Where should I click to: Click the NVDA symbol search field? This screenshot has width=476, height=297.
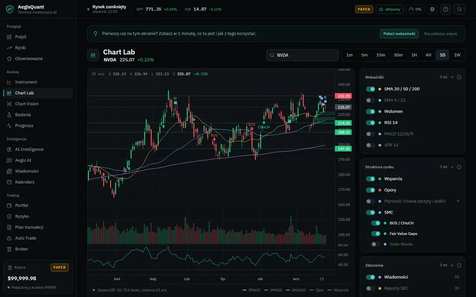[x=302, y=55]
